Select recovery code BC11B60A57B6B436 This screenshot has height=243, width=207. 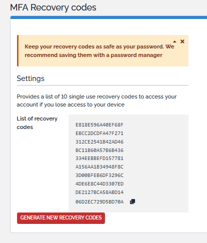[99, 150]
